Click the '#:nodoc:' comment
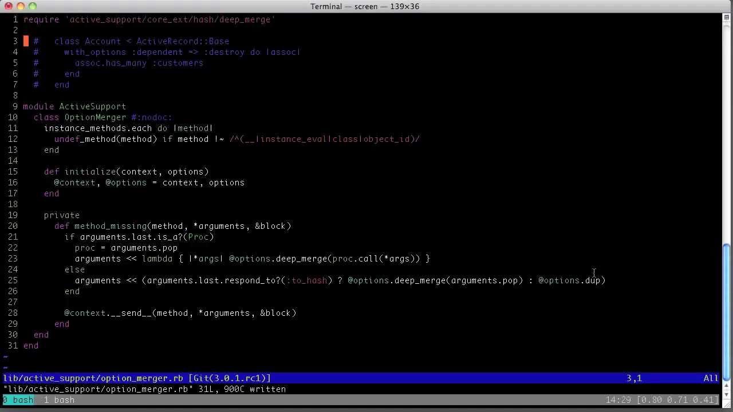The height and width of the screenshot is (412, 733). pos(152,117)
